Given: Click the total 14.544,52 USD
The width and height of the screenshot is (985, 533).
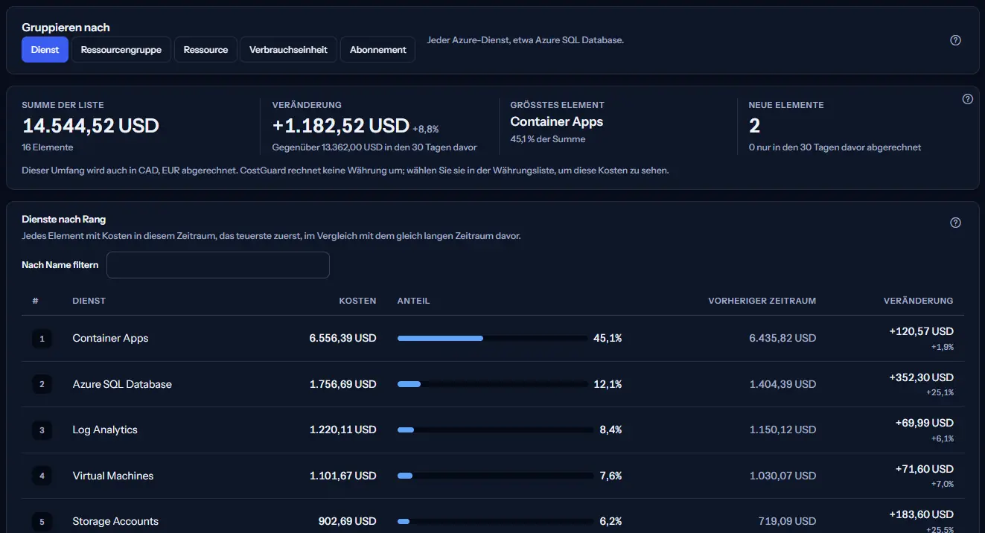Looking at the screenshot, I should [x=91, y=126].
